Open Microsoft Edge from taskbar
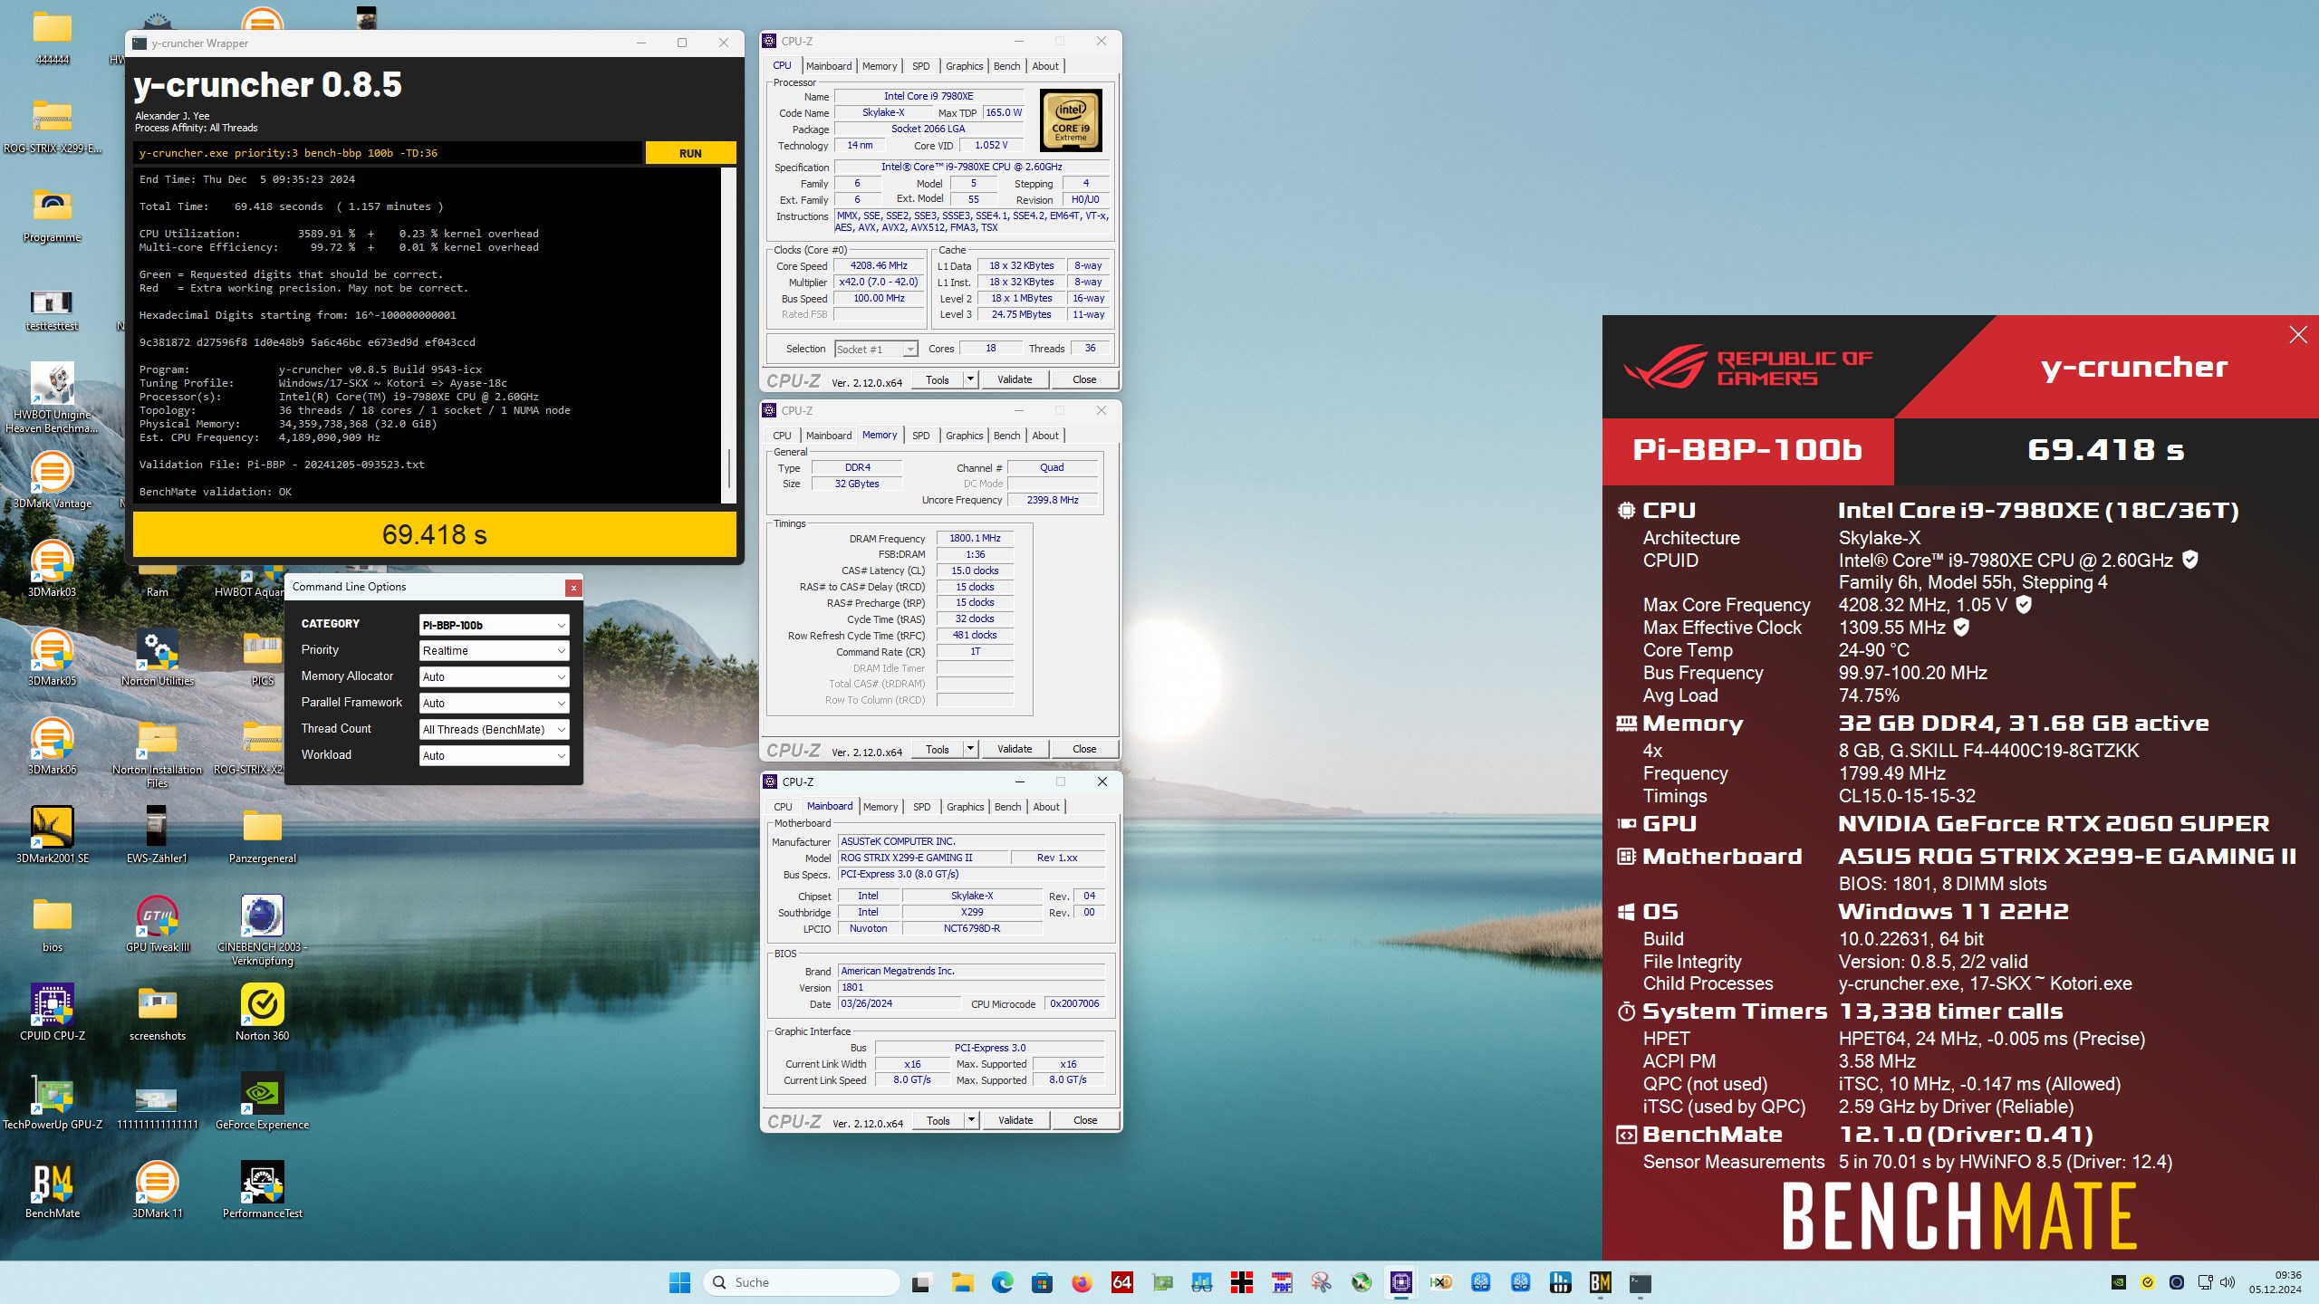The image size is (2319, 1304). pos(1002,1282)
